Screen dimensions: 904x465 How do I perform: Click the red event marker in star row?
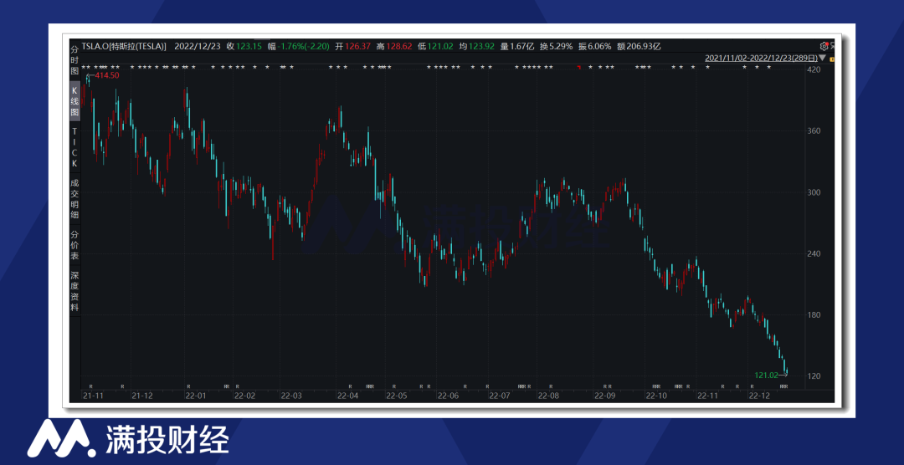coord(578,67)
